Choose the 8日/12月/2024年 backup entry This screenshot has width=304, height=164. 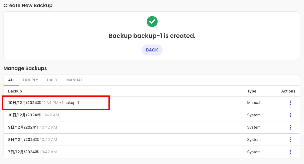32,140
